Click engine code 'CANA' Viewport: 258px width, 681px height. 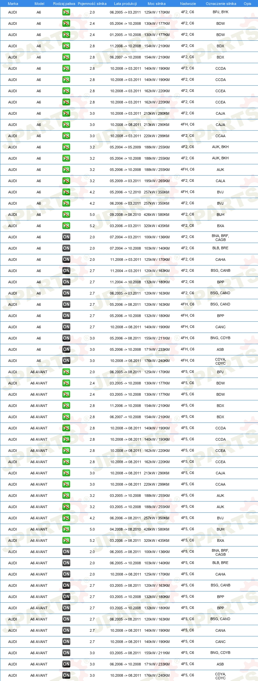220,630
